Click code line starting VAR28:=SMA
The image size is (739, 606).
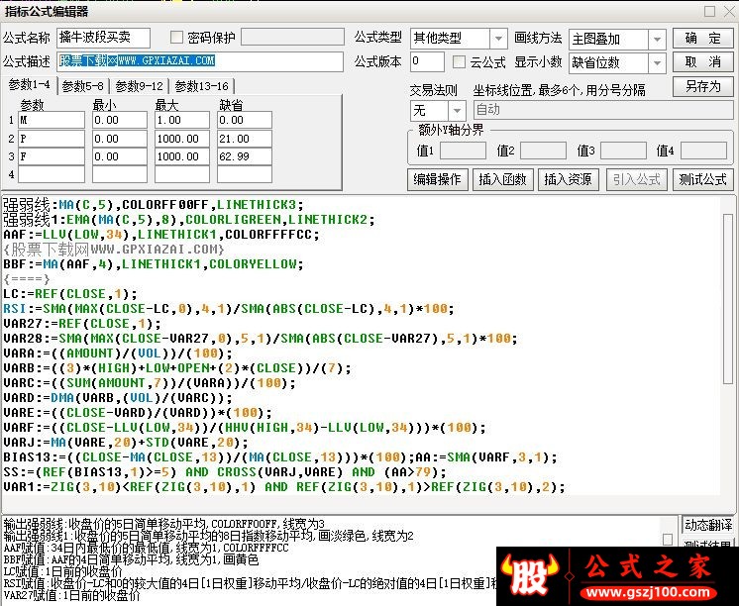(261, 339)
